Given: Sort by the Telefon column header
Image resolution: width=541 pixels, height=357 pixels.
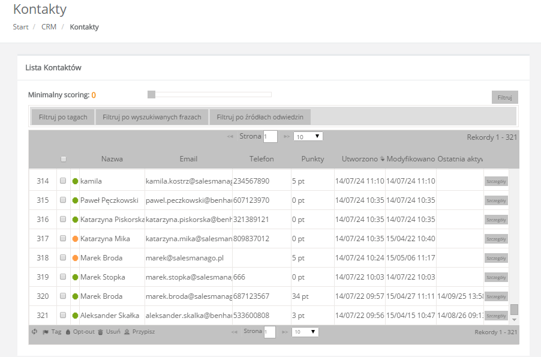Looking at the screenshot, I should (262, 159).
